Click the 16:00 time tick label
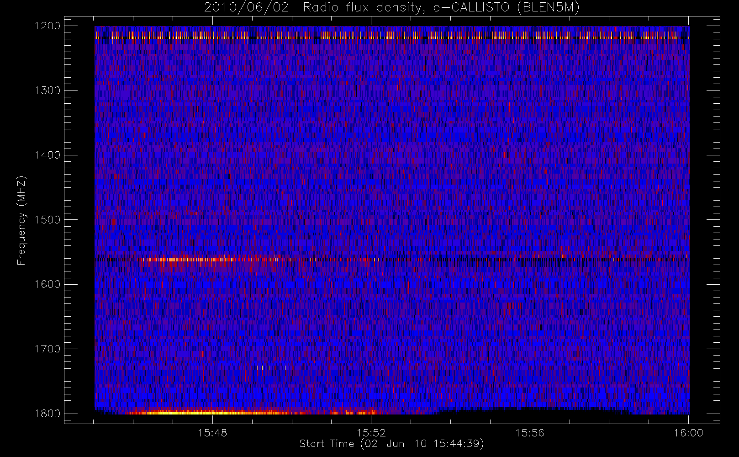 coord(689,433)
